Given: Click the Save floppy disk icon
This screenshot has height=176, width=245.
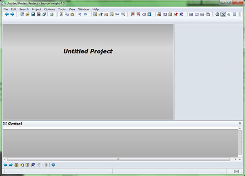Looking at the screenshot, I should (33, 14).
